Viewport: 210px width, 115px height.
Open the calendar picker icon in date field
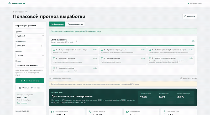[41, 46]
